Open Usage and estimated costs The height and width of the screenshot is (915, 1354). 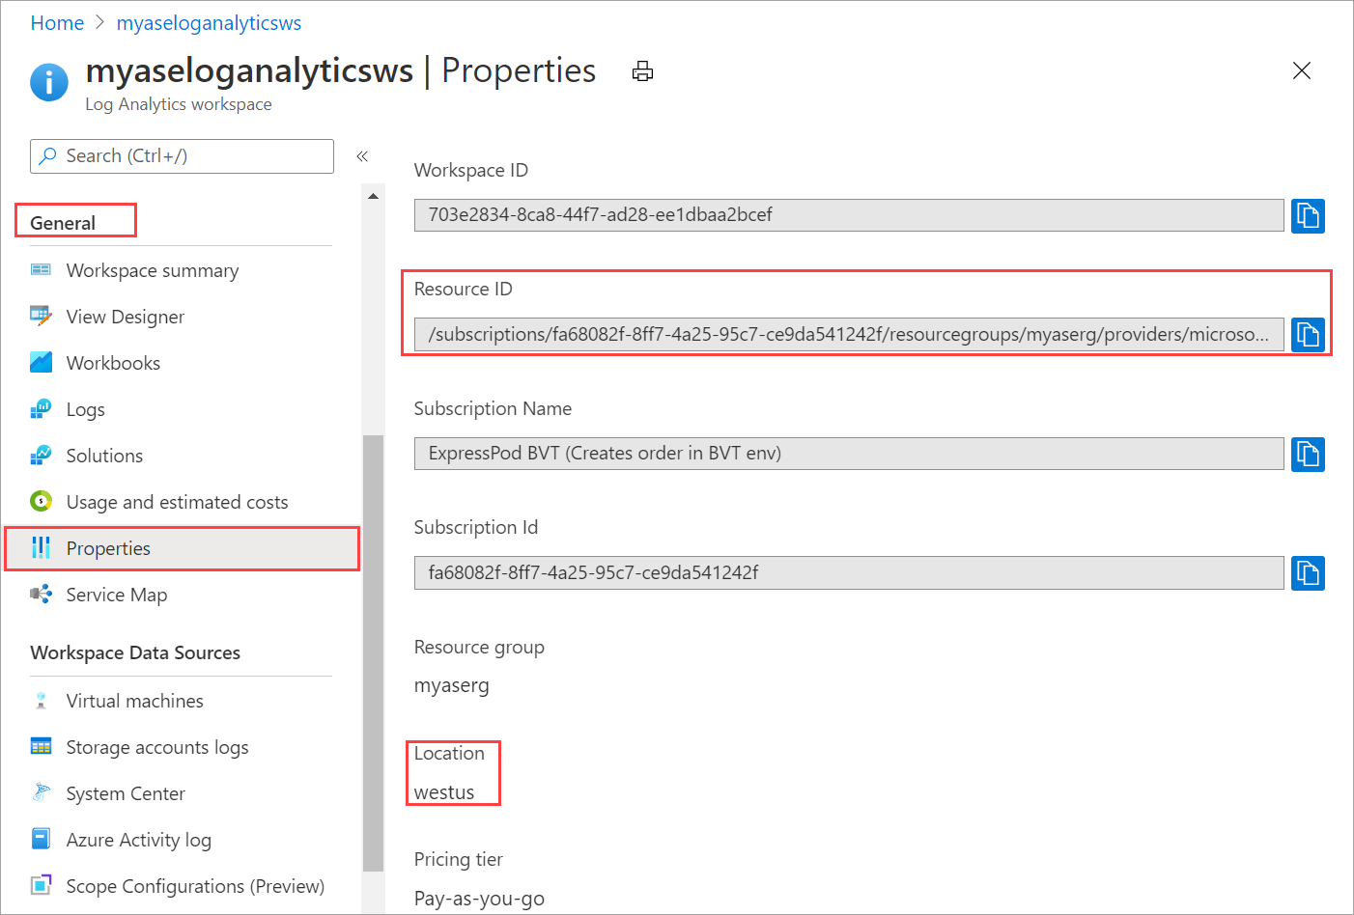pos(176,501)
